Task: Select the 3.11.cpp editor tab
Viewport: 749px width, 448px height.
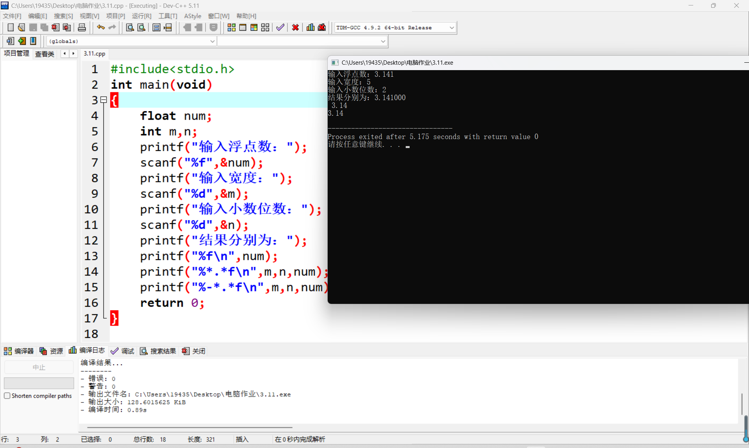Action: click(94, 54)
